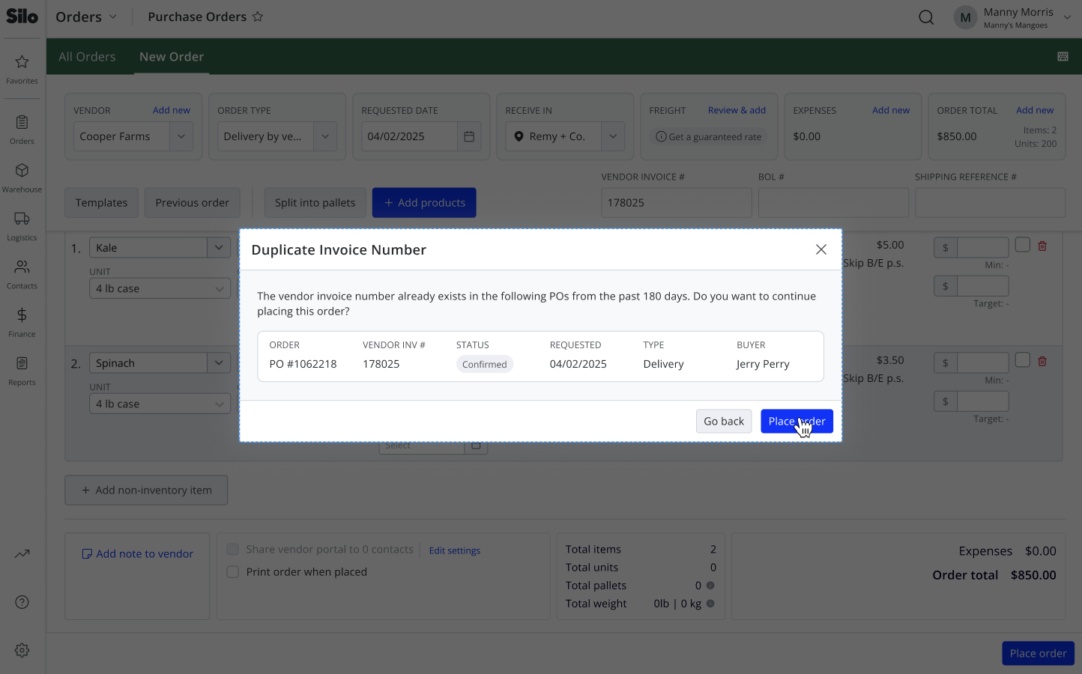This screenshot has width=1082, height=674.
Task: Open the Spinach 4 lb case unit dropdown
Action: coord(160,404)
